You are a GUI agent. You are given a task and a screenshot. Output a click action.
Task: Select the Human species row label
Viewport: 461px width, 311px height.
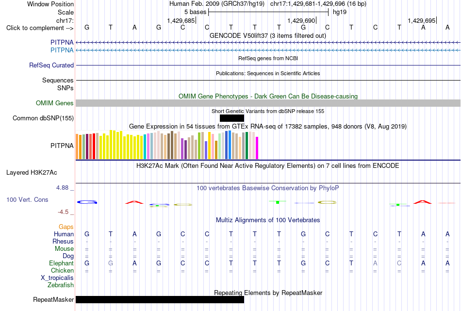click(x=64, y=234)
